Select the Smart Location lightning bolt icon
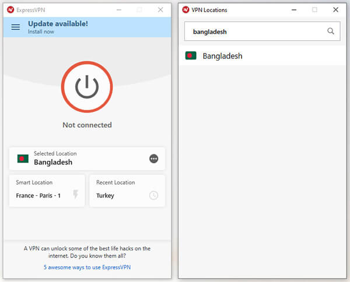This screenshot has height=282, width=350. tap(76, 194)
